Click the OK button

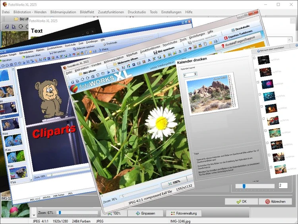(x=241, y=202)
